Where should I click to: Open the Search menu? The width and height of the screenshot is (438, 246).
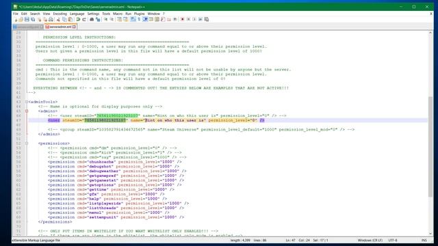pos(35,14)
